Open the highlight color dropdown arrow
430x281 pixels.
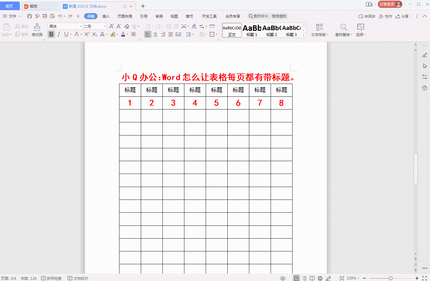(117, 34)
